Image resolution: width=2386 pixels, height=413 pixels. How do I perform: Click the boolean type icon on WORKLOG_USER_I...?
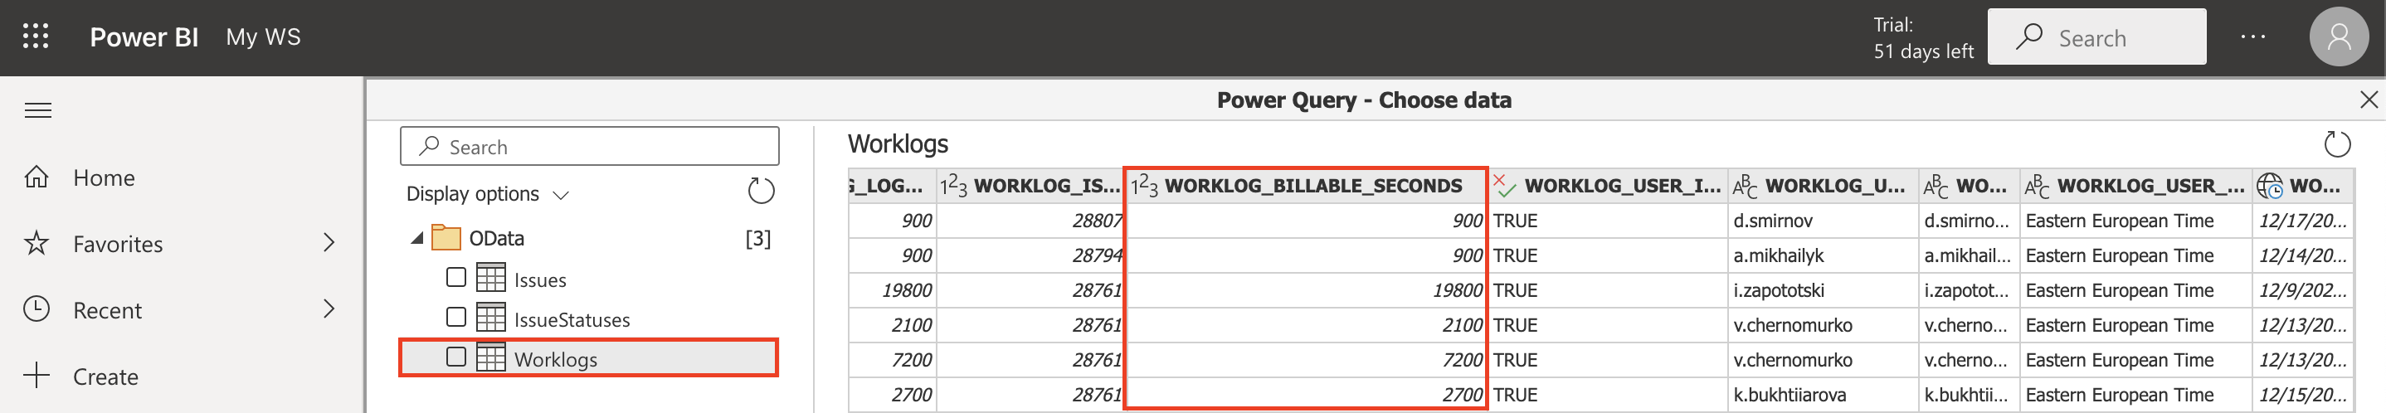tap(1504, 186)
